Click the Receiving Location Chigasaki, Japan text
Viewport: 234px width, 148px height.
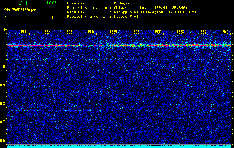click(x=151, y=8)
